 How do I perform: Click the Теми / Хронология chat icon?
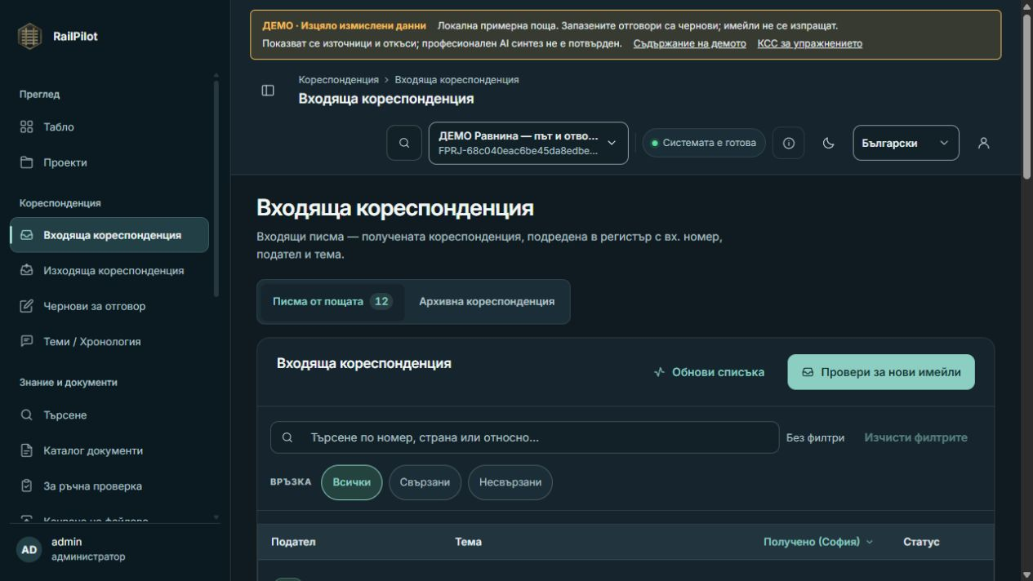coord(27,342)
